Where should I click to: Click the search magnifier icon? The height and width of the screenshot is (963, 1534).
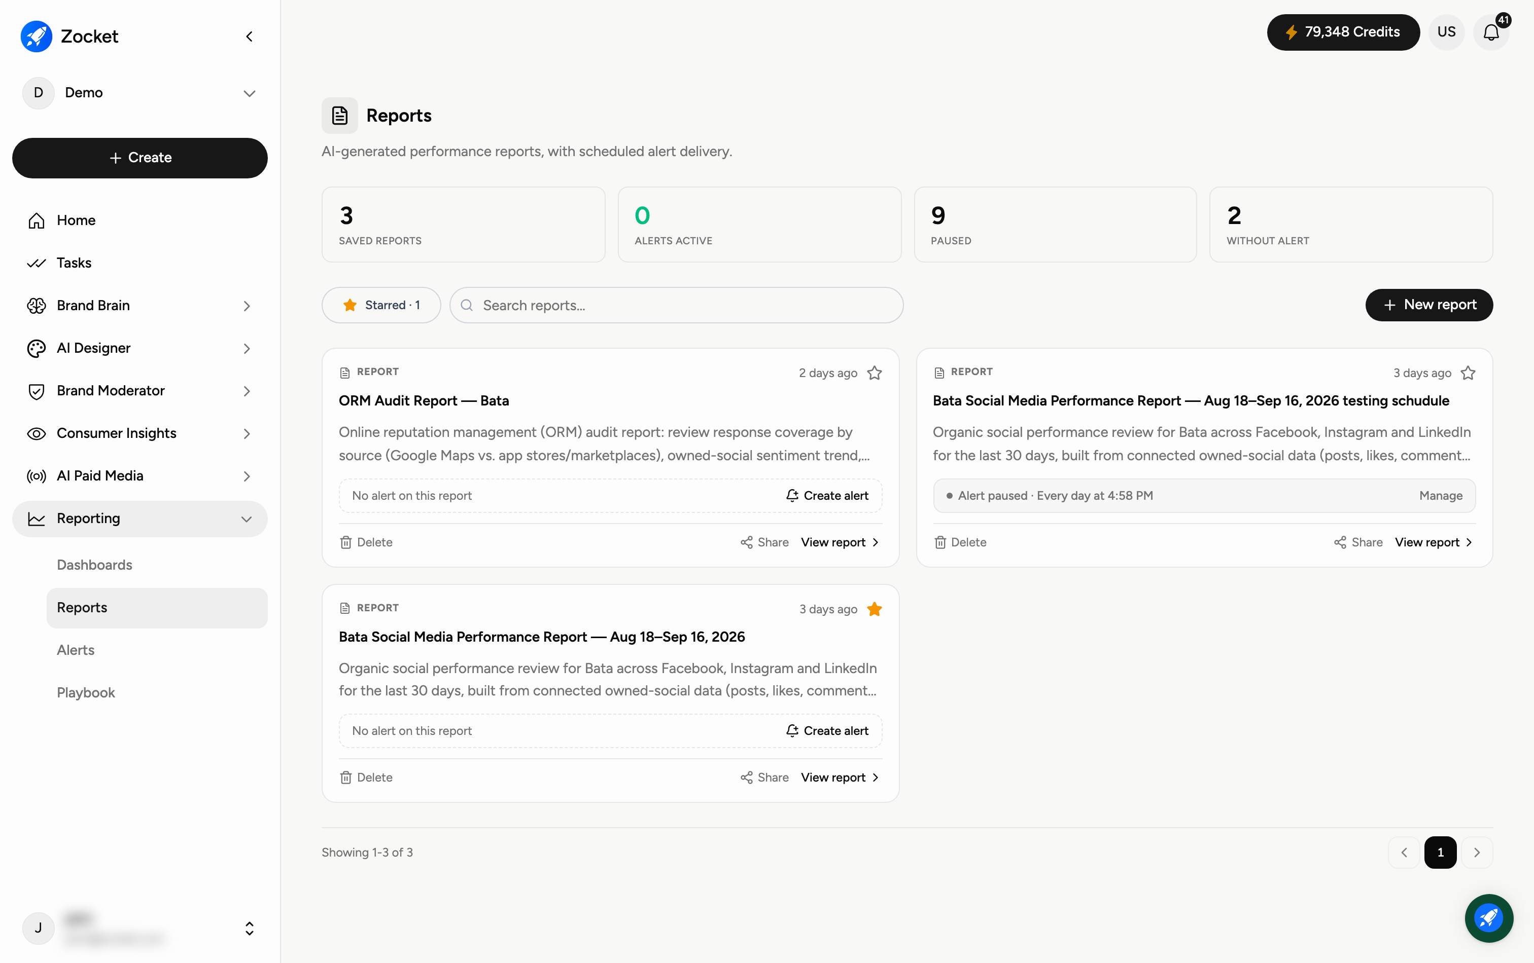466,306
